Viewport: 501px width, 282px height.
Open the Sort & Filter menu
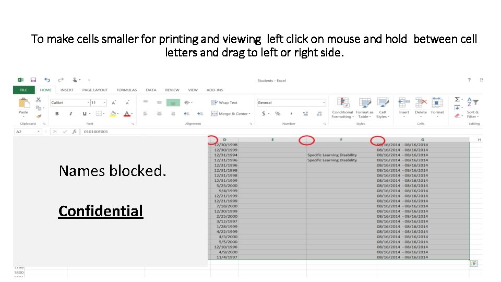473,108
